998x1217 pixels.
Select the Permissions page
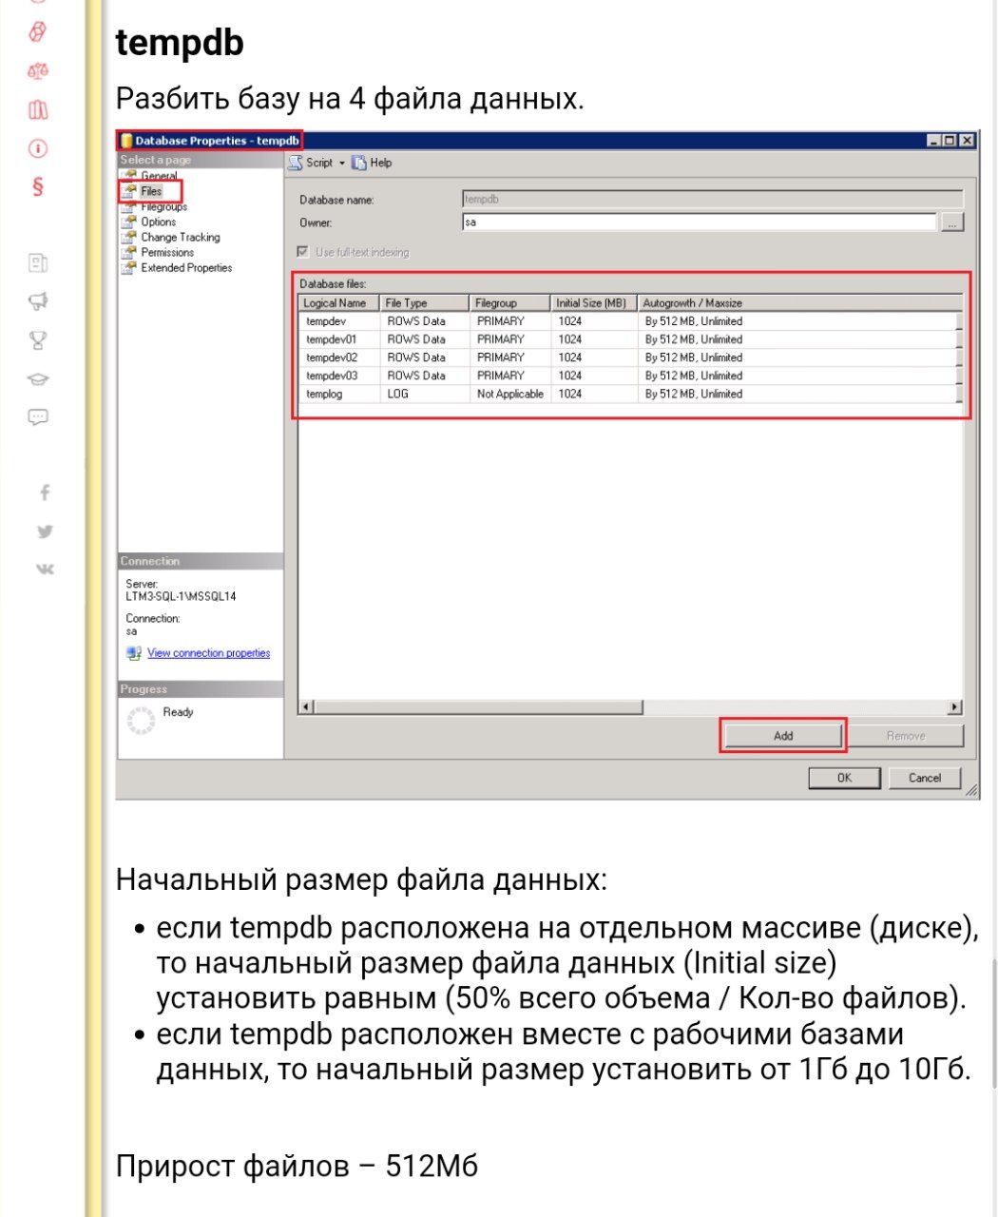167,252
